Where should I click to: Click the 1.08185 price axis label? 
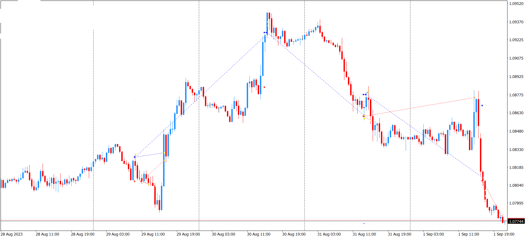[516, 167]
